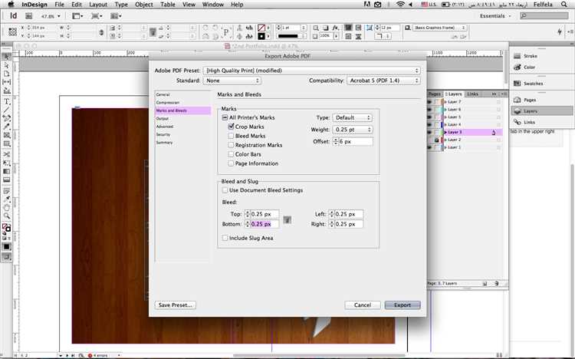Select Output in the export sidebar
This screenshot has height=359, width=575.
(x=162, y=119)
